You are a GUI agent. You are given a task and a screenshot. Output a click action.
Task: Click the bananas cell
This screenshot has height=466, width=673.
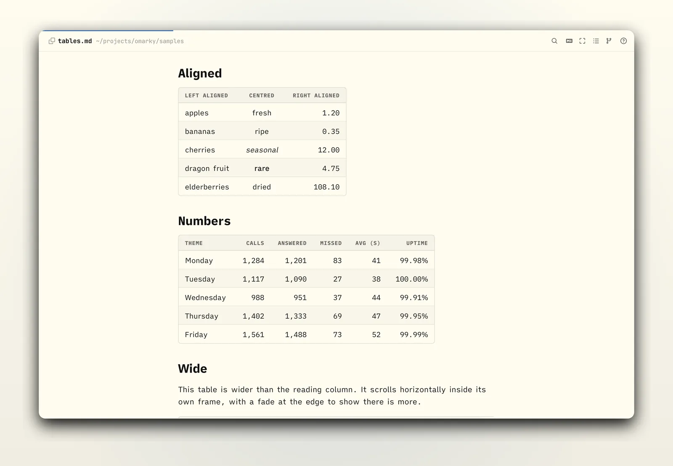click(x=200, y=131)
